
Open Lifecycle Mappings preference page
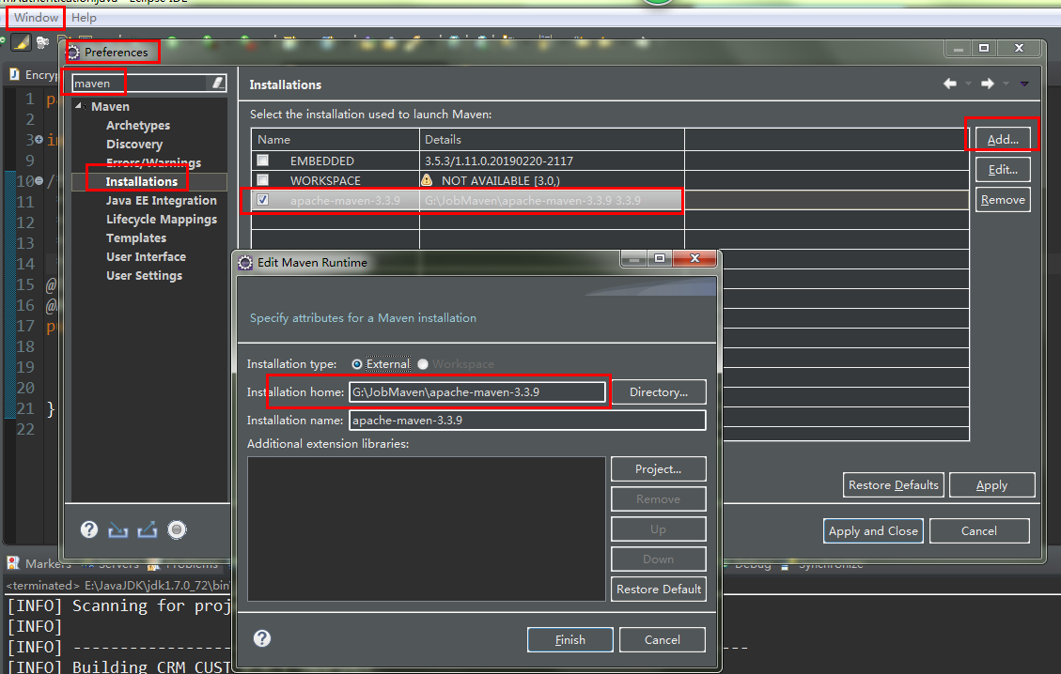[x=161, y=219]
